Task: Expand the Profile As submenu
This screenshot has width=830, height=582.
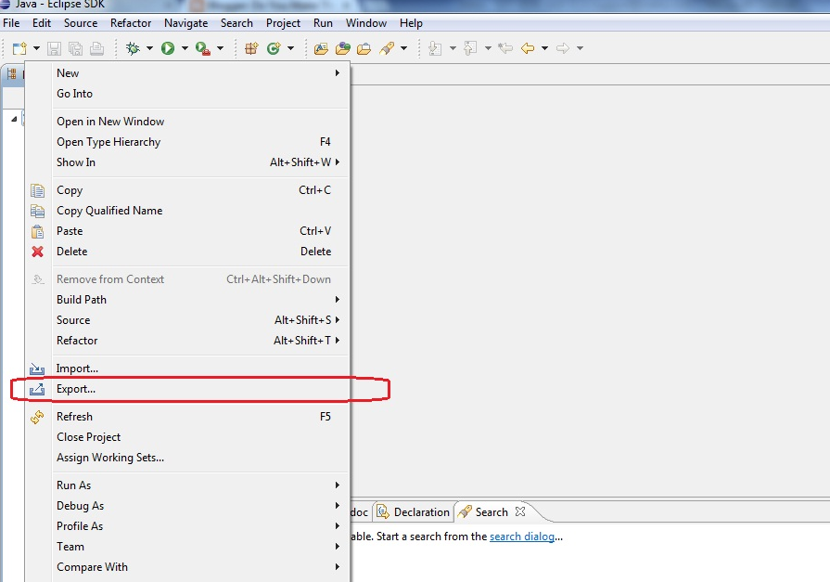Action: tap(186, 526)
